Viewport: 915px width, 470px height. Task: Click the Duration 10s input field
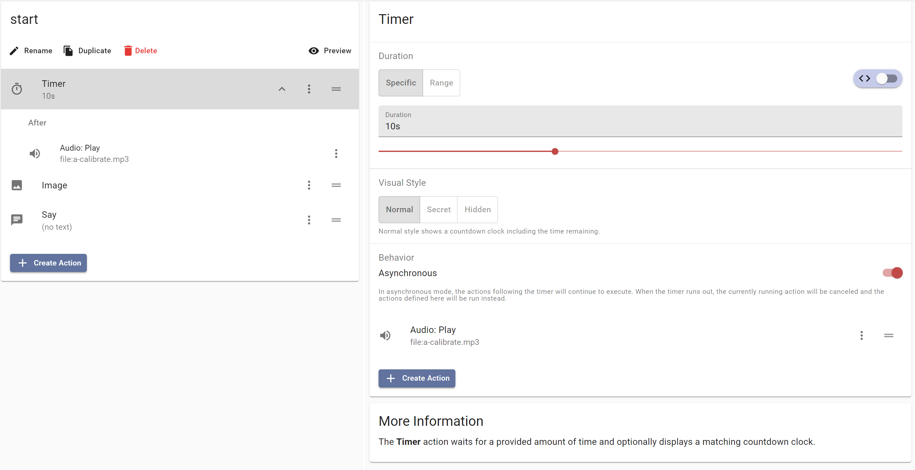(x=640, y=121)
